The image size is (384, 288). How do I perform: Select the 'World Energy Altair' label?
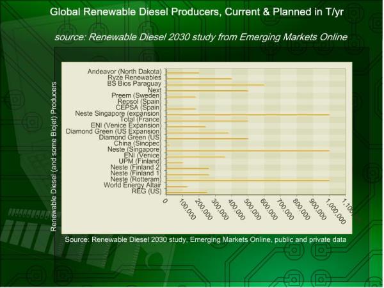coord(132,185)
